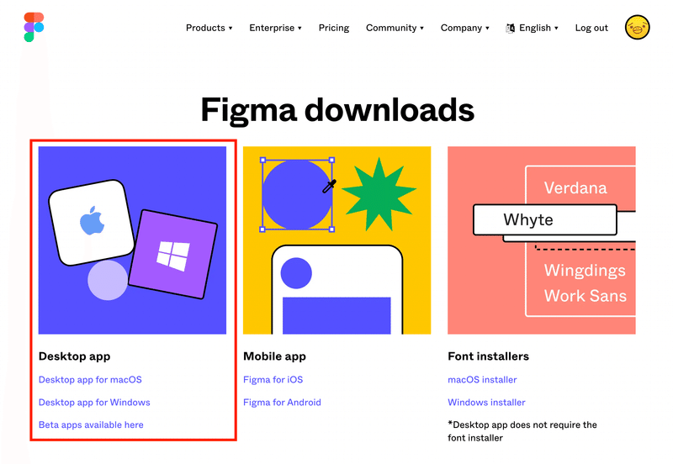The width and height of the screenshot is (673, 464).
Task: Click the Font installers thumbnail image
Action: 541,240
